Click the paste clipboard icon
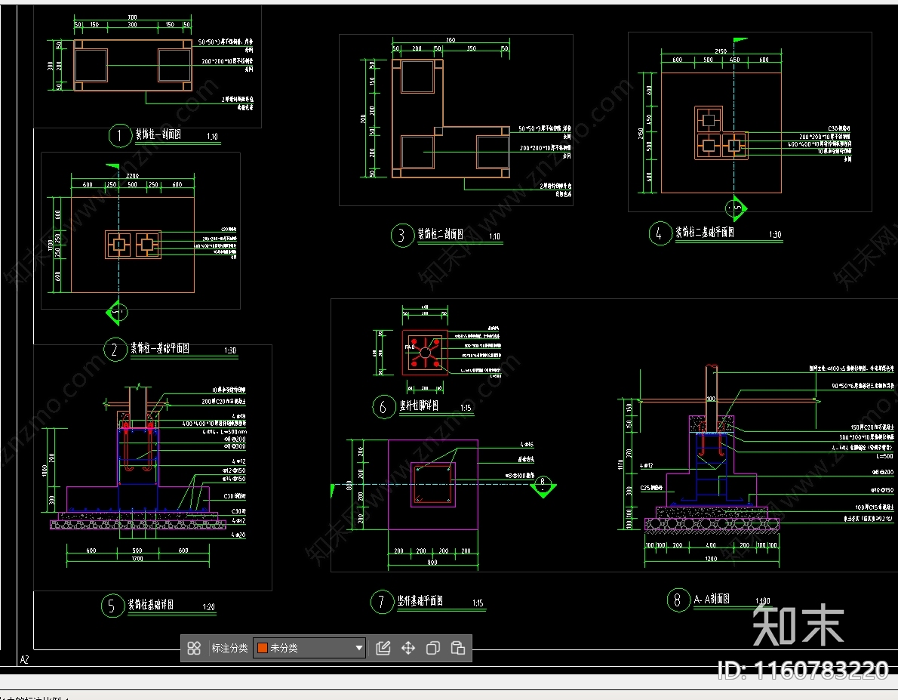The image size is (898, 700). [457, 648]
